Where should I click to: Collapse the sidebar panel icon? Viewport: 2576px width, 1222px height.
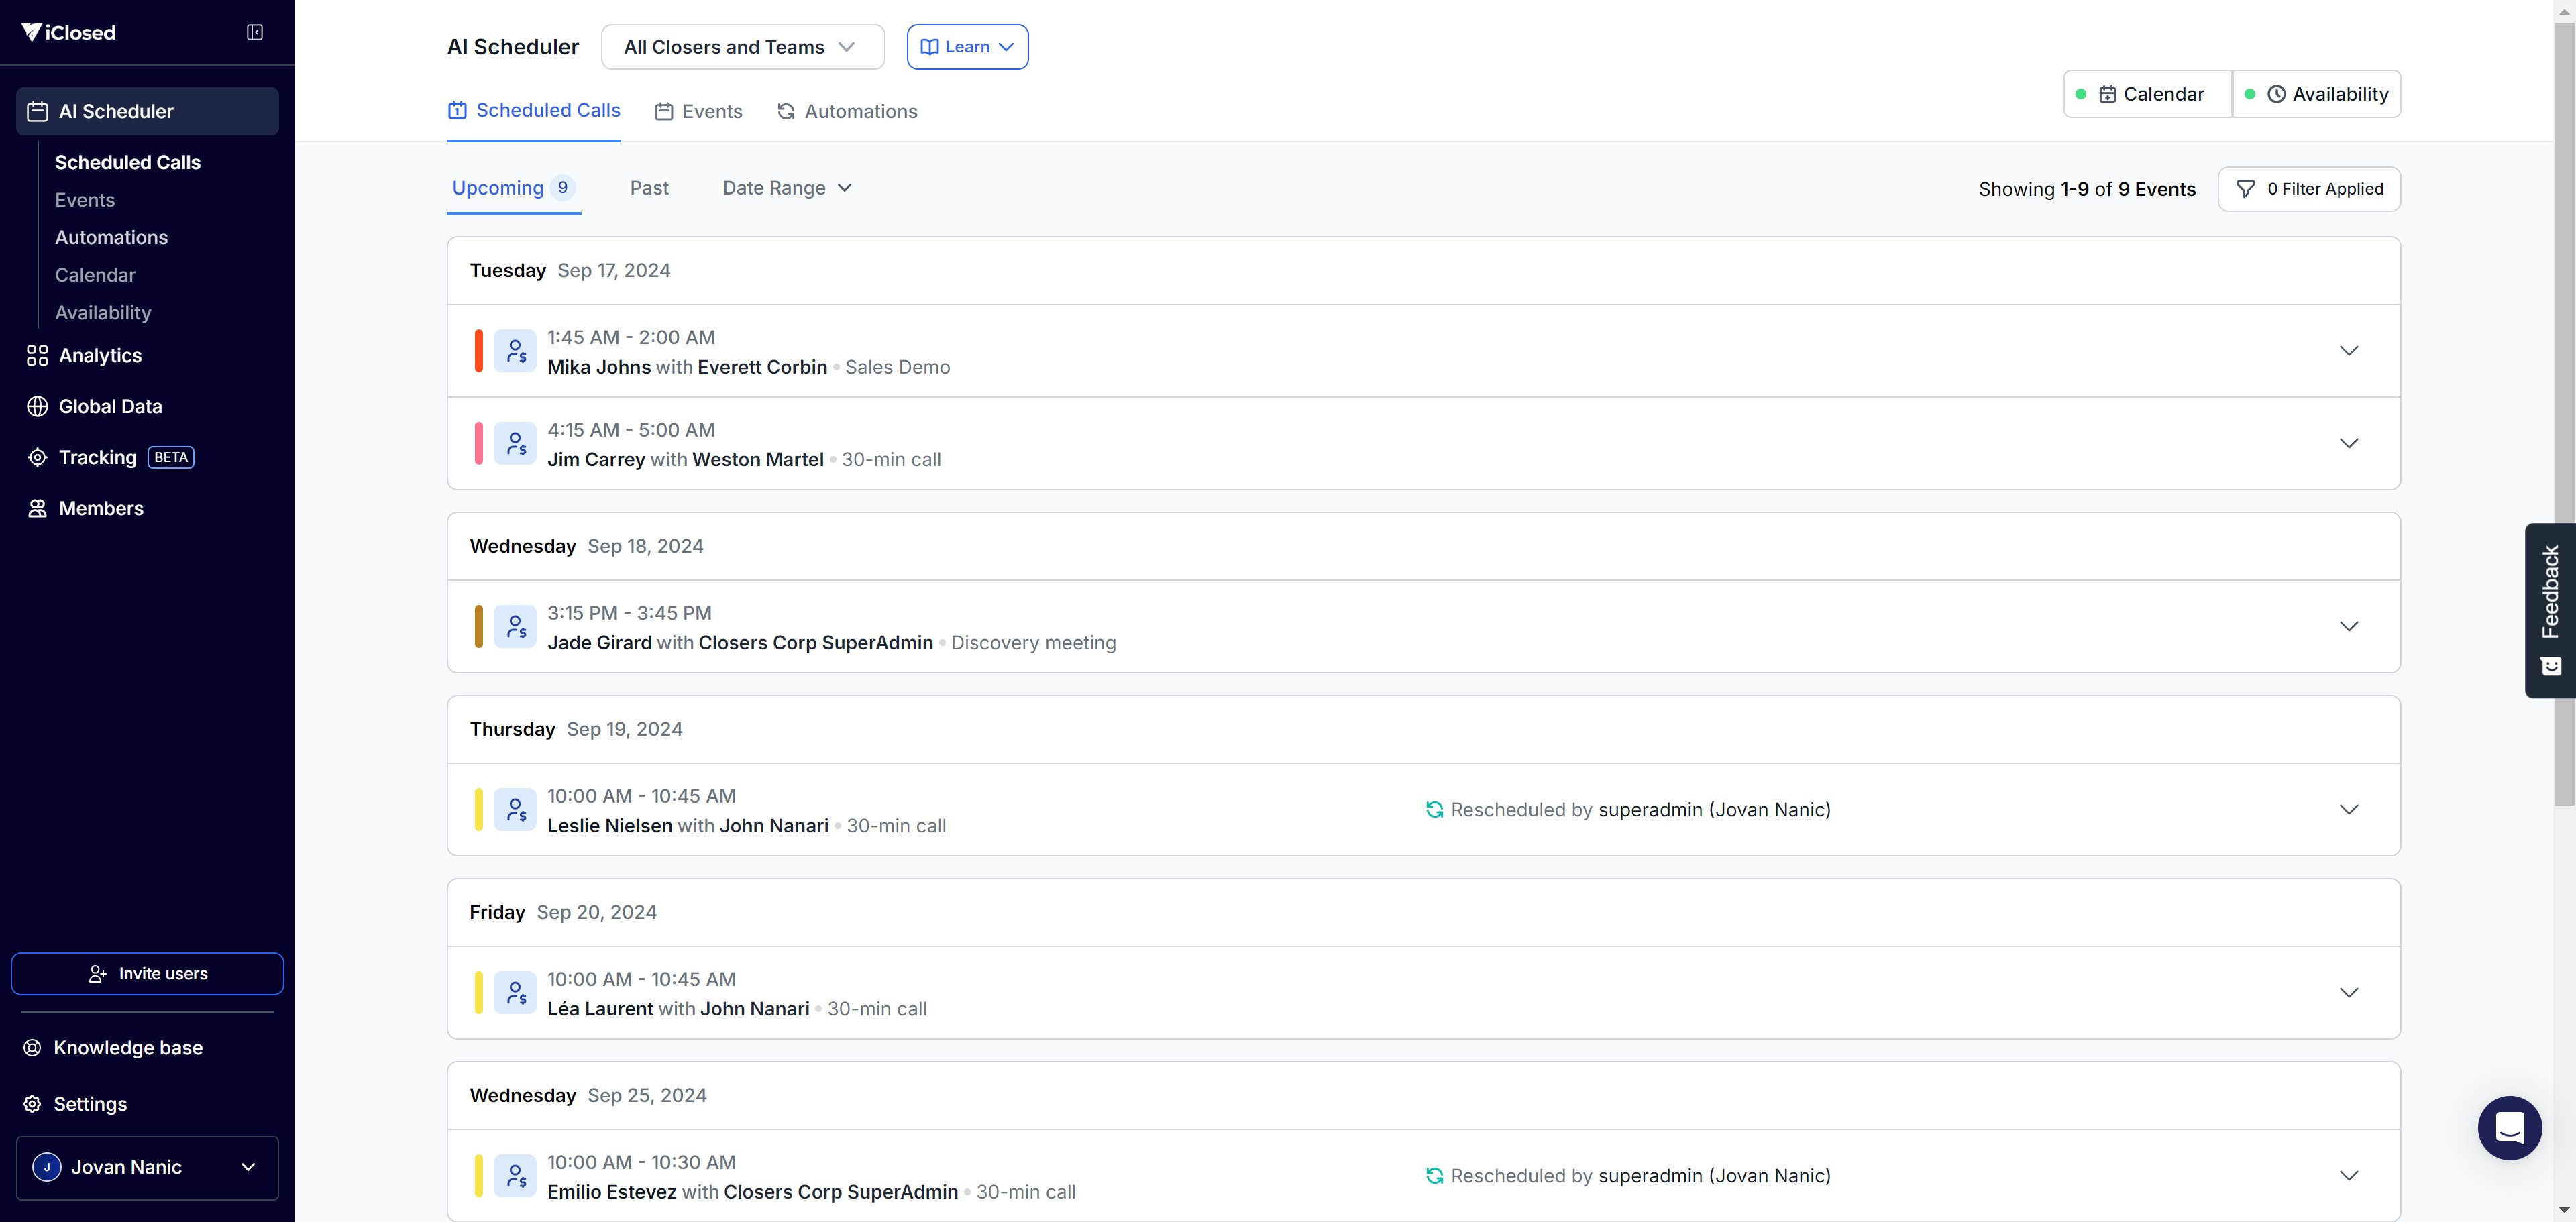(x=255, y=32)
